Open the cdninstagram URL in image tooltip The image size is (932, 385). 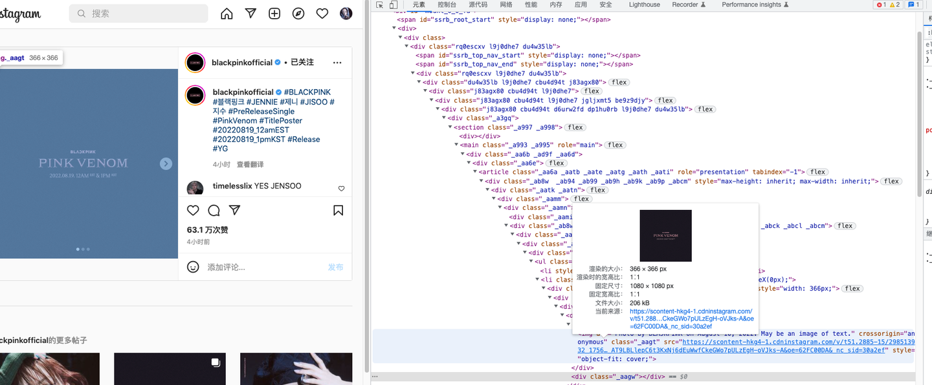(x=691, y=318)
